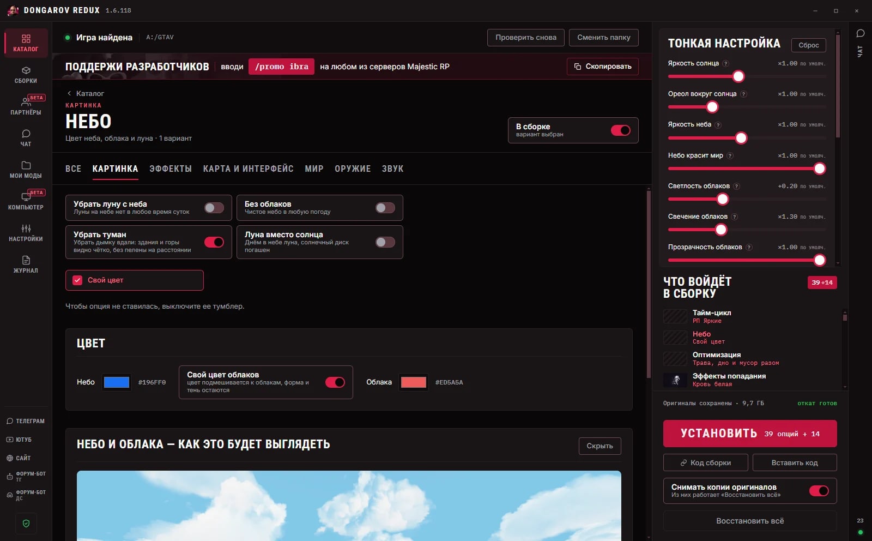This screenshot has height=541, width=872.
Task: Click the Сменить папку button
Action: pos(604,38)
